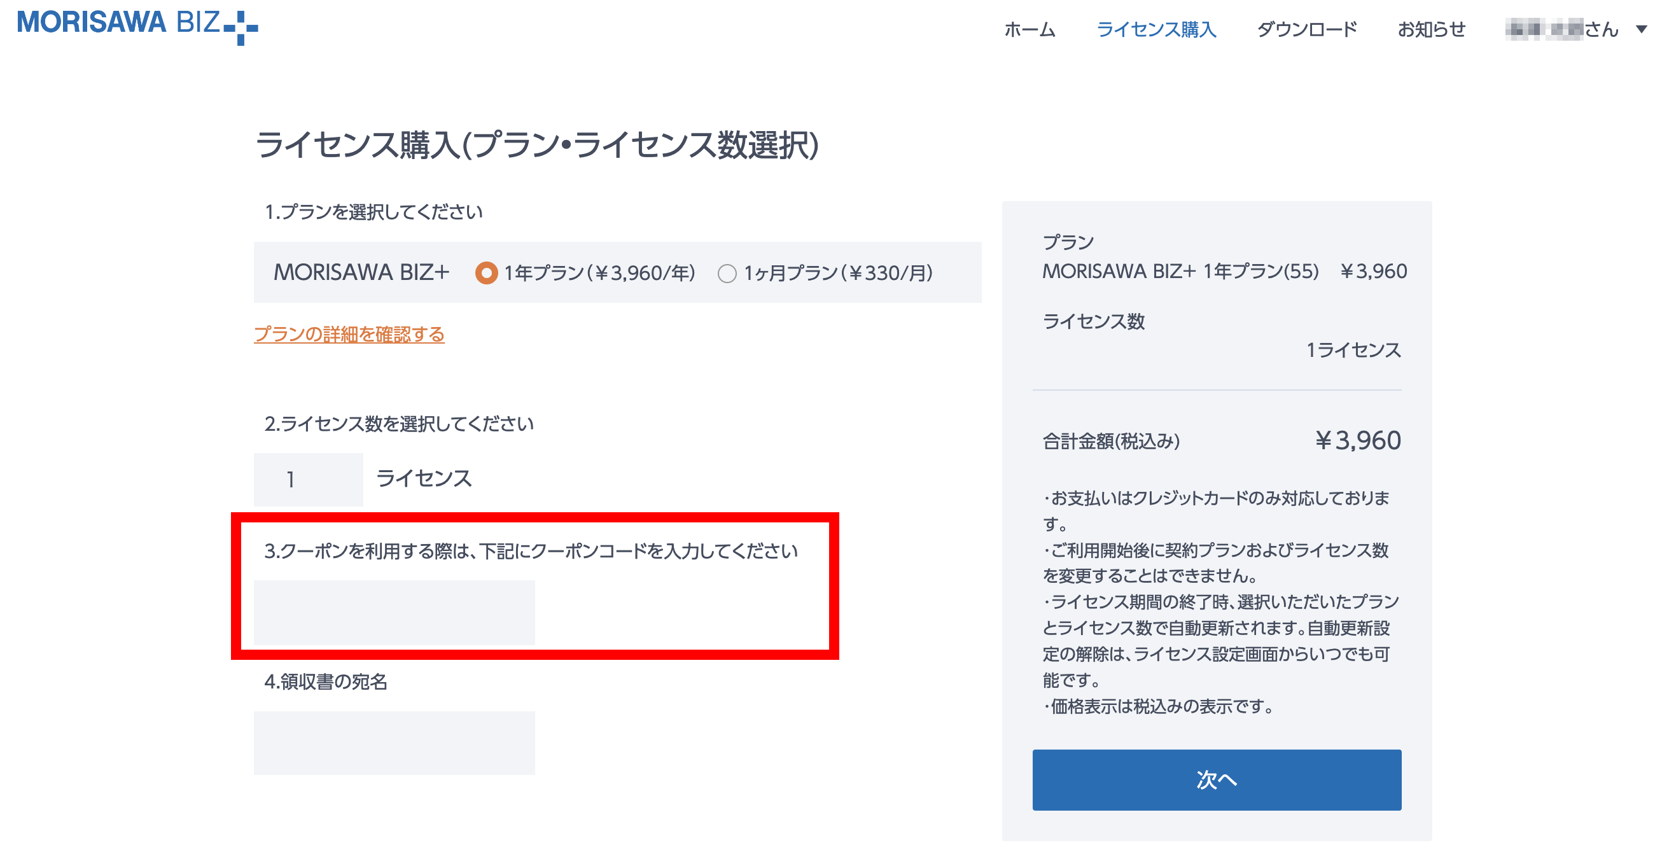Click the ¥3,960 total amount
The height and width of the screenshot is (859, 1662).
click(1357, 440)
